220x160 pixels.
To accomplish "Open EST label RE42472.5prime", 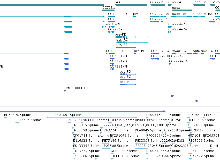I will pyautogui.click(x=202, y=156).
